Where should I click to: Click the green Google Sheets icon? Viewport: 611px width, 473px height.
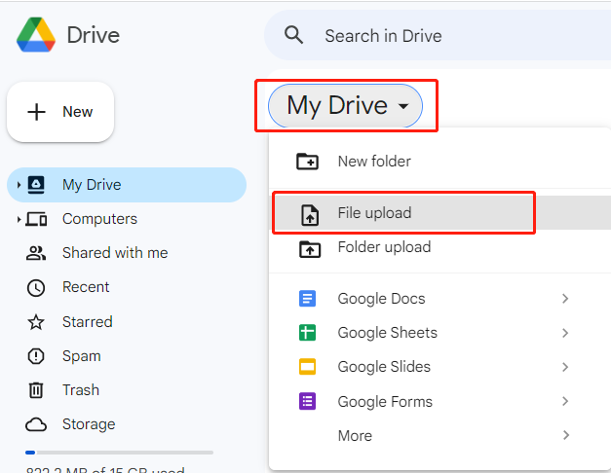point(307,333)
